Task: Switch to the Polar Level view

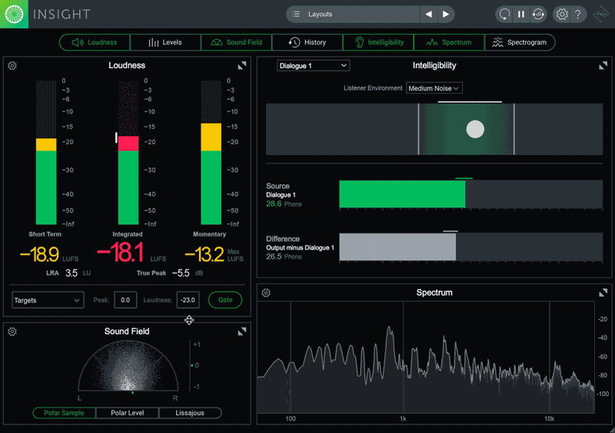Action: click(x=128, y=413)
